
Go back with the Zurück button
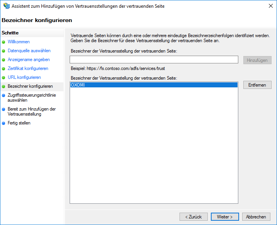(x=193, y=217)
